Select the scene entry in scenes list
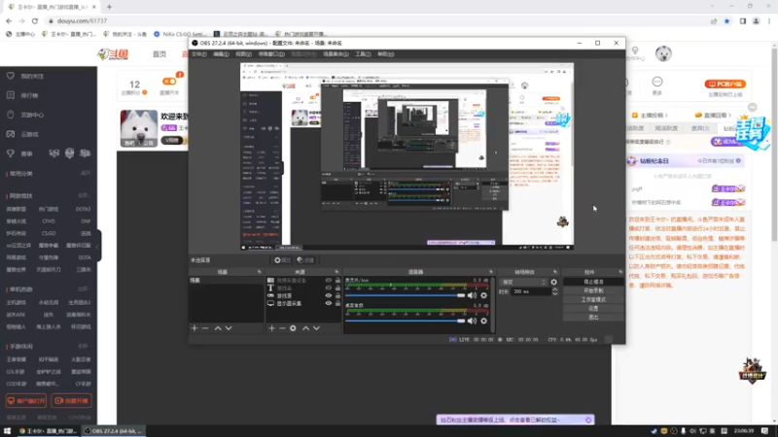 tap(226, 281)
